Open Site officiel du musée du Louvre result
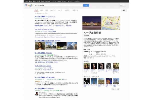Viewport: 153px width, 100px height. [44, 29]
